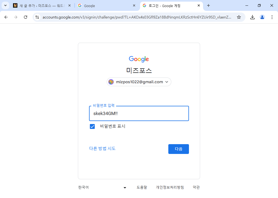Click the address bar URL
The height and width of the screenshot is (198, 278).
(137, 17)
